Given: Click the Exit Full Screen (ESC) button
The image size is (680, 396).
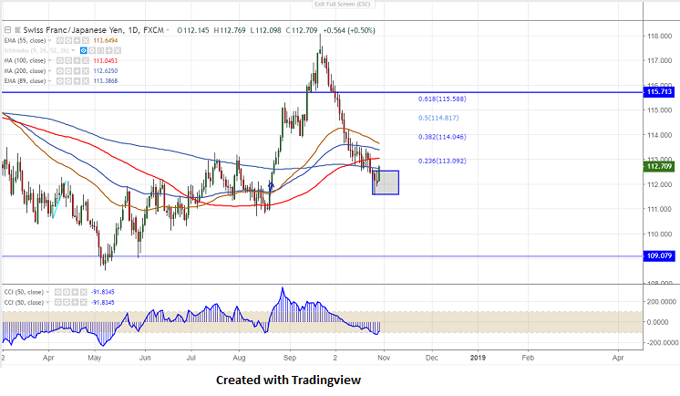Looking at the screenshot, I should coord(343,4).
